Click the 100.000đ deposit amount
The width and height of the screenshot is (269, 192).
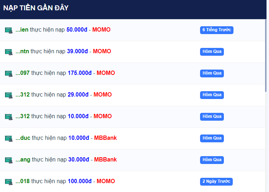[x=80, y=181]
